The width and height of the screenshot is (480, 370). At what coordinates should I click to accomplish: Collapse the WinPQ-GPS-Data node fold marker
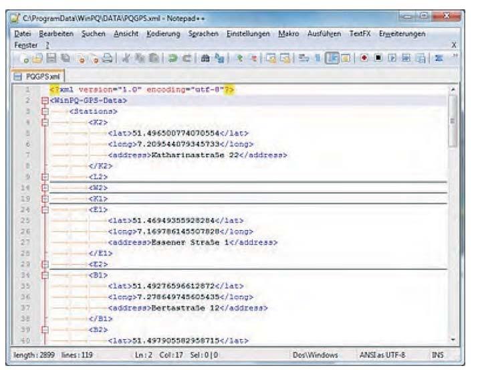pos(45,100)
